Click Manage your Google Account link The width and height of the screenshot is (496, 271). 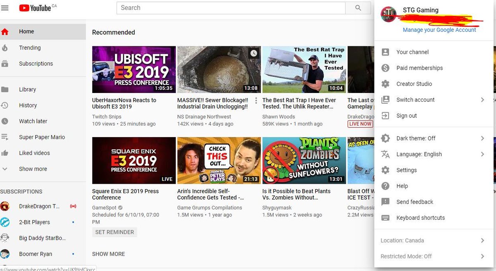(x=439, y=30)
